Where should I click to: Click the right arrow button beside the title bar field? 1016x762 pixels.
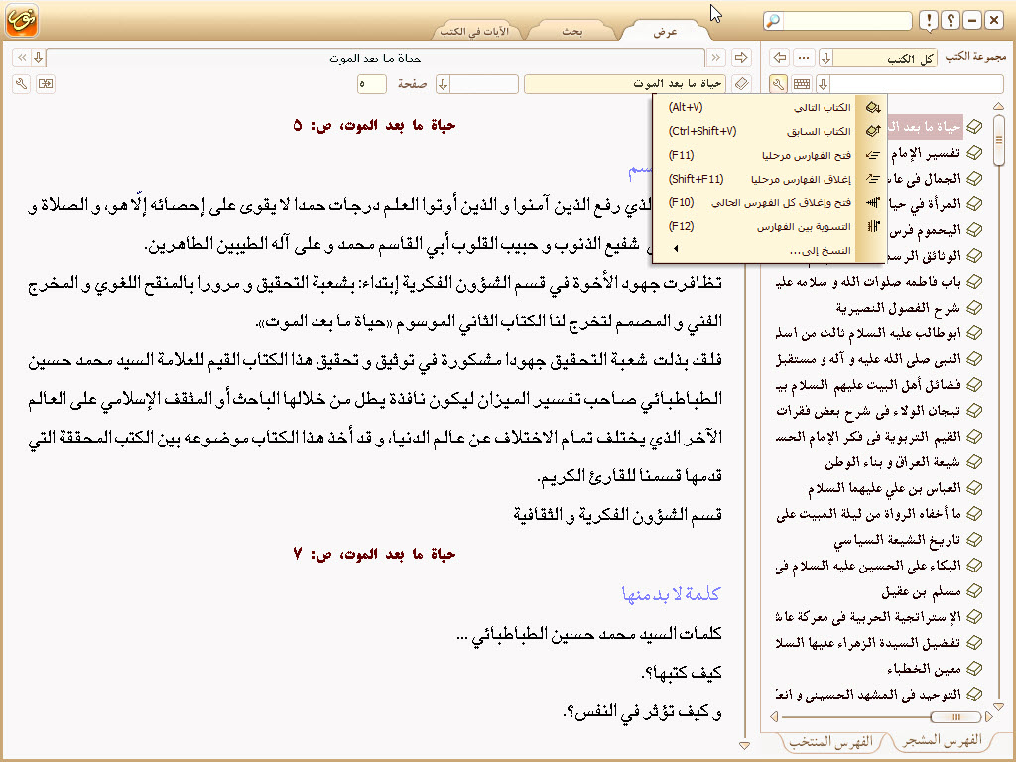(741, 58)
